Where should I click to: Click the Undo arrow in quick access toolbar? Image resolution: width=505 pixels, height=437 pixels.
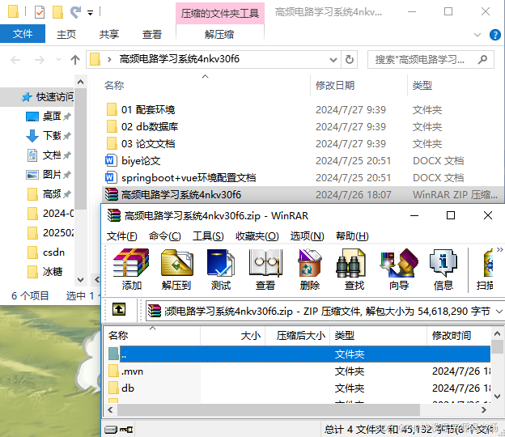(75, 13)
